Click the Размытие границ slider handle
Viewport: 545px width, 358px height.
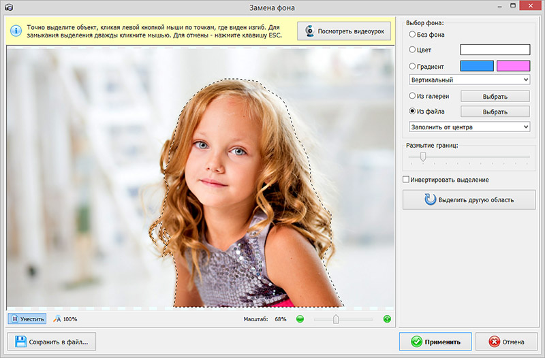click(x=423, y=157)
